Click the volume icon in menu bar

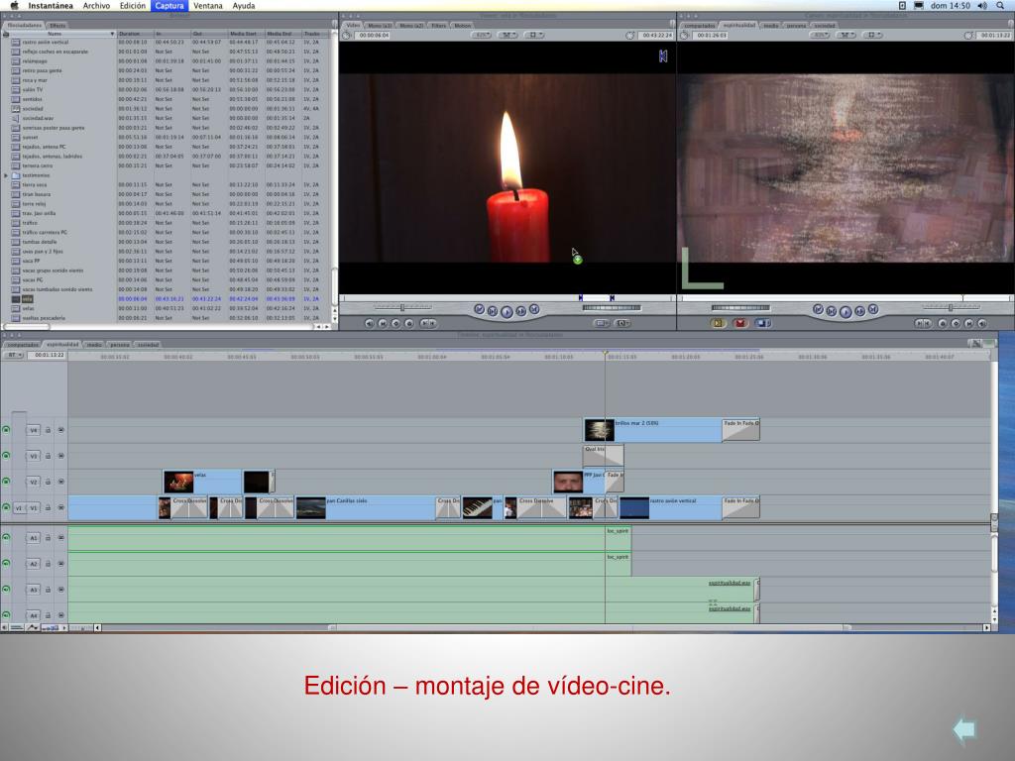point(982,6)
